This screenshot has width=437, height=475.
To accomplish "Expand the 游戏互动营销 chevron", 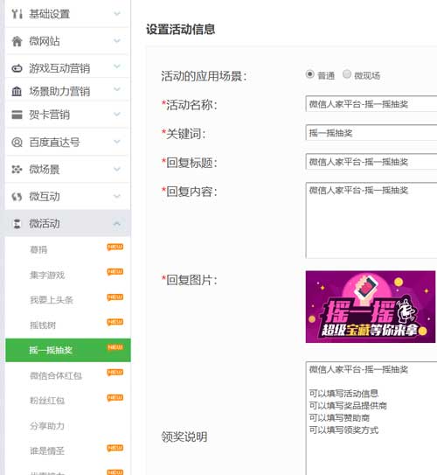I will (x=117, y=66).
